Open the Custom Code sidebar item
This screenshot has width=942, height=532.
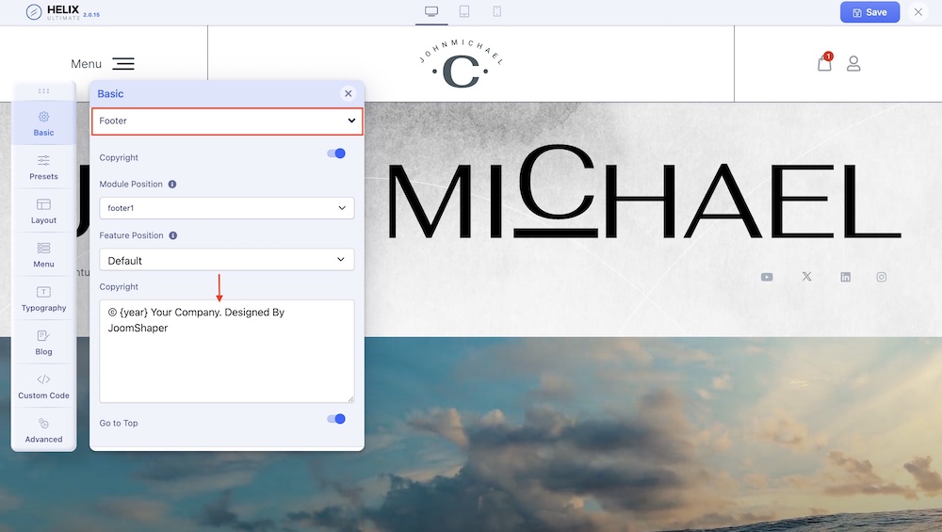43,387
